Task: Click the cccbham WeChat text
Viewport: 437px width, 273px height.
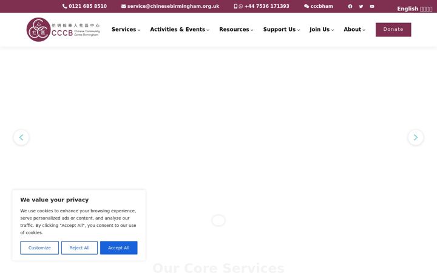Action: (x=322, y=6)
